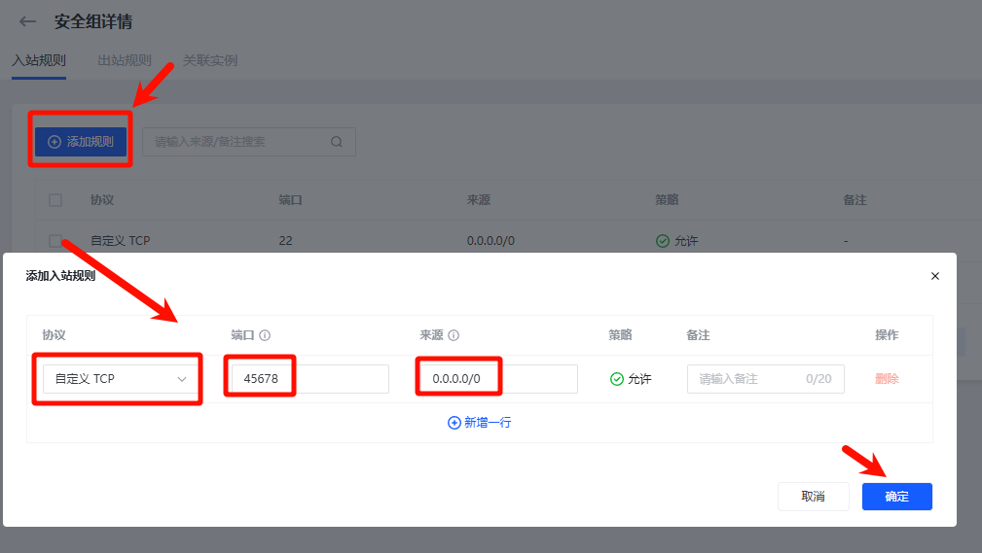
Task: Click the 请输入备注 remark input field
Action: pos(765,379)
